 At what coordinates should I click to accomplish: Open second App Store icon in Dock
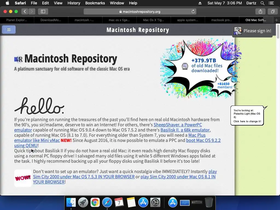tap(173, 203)
